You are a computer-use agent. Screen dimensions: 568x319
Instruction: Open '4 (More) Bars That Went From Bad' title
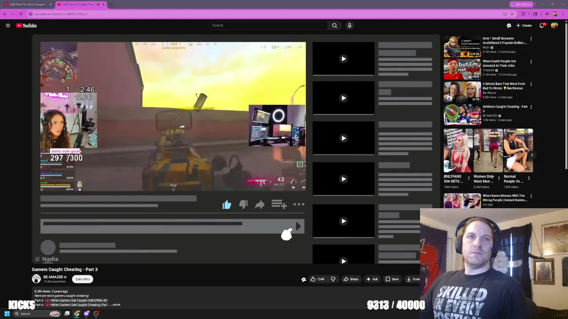[504, 86]
